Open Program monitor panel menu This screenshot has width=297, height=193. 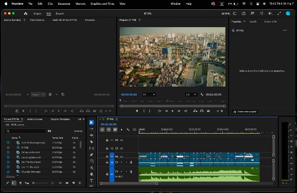click(140, 20)
